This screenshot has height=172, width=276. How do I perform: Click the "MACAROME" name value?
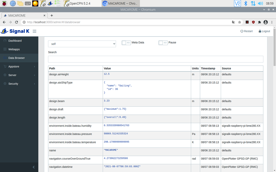(111, 150)
